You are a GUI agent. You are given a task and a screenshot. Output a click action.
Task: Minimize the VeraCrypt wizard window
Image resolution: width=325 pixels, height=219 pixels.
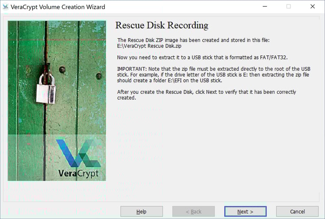[265, 7]
